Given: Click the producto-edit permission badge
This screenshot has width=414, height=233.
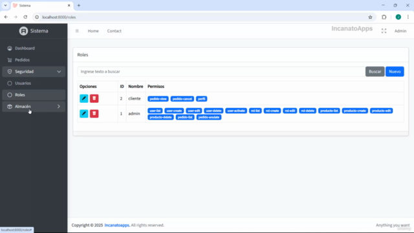Looking at the screenshot, I should pos(381,111).
